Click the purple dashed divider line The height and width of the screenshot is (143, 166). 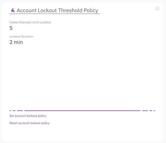click(x=82, y=111)
